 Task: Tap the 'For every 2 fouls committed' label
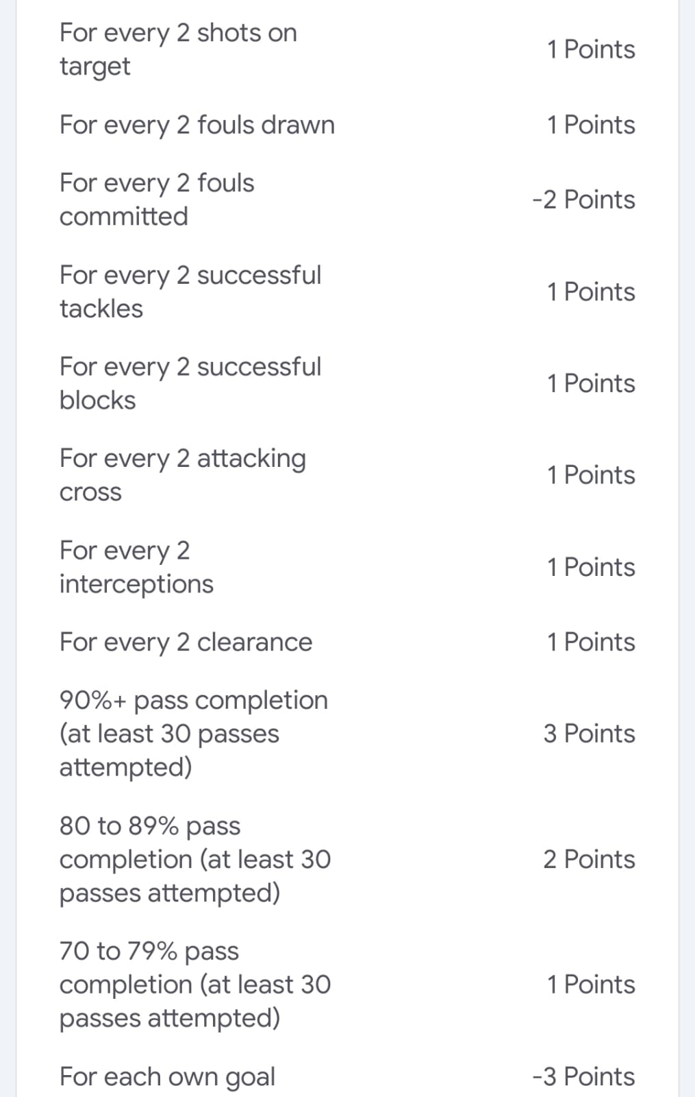tap(157, 200)
